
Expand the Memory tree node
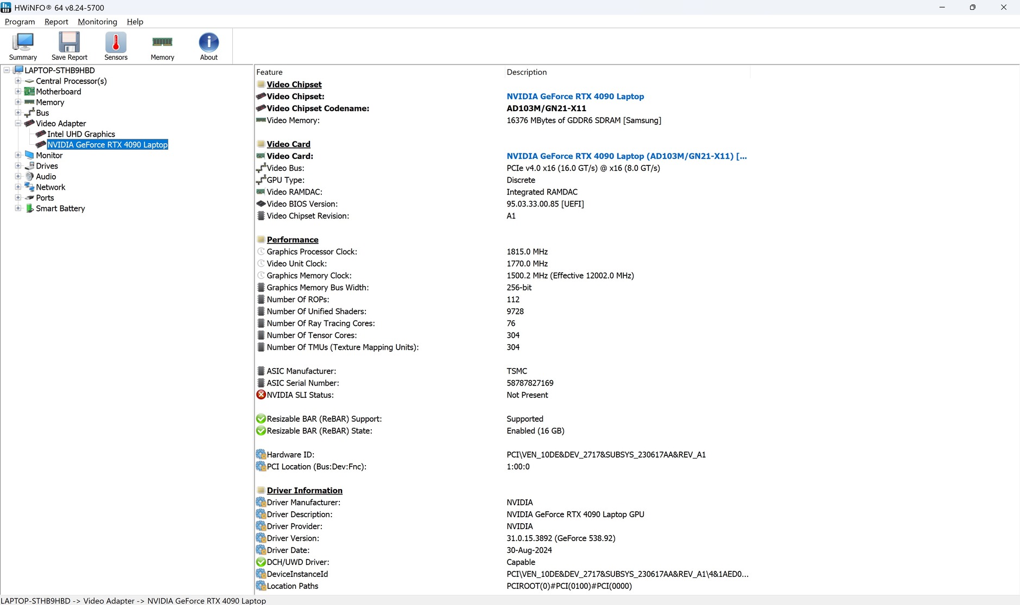18,102
